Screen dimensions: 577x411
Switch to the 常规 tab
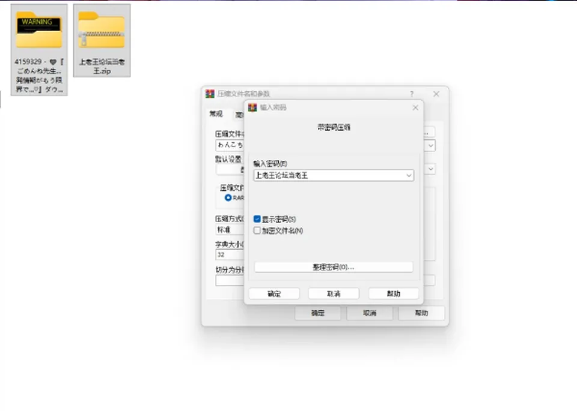point(216,114)
